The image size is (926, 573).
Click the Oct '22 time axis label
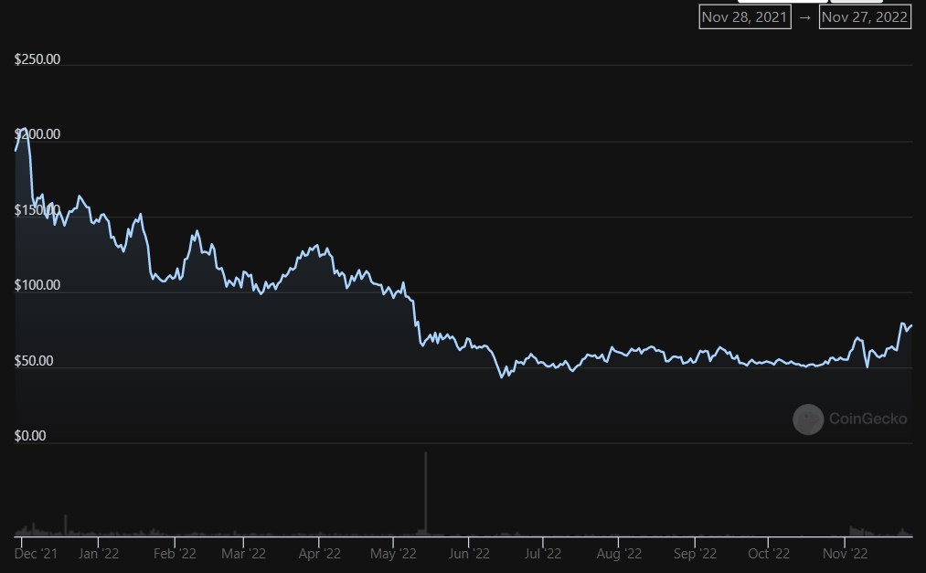(x=769, y=554)
